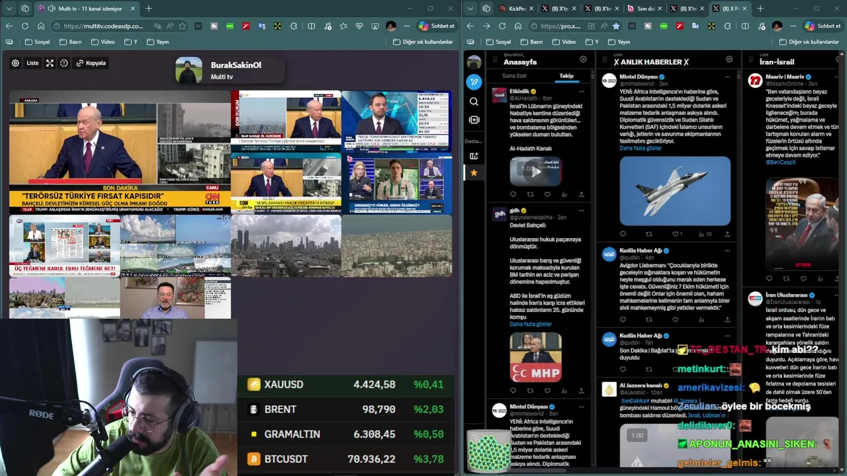Image resolution: width=847 pixels, height=476 pixels.
Task: Retweet the Etkinlik post
Action: click(x=530, y=194)
